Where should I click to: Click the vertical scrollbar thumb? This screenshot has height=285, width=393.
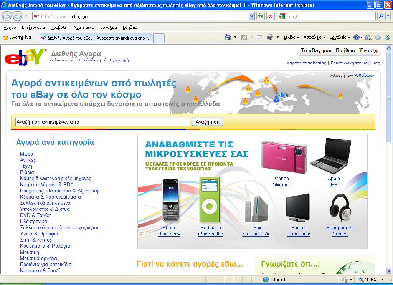pos(389,97)
